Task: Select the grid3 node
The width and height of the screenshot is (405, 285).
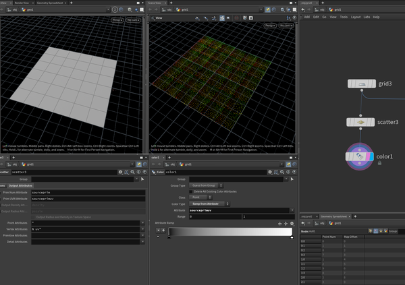Action: [x=362, y=84]
